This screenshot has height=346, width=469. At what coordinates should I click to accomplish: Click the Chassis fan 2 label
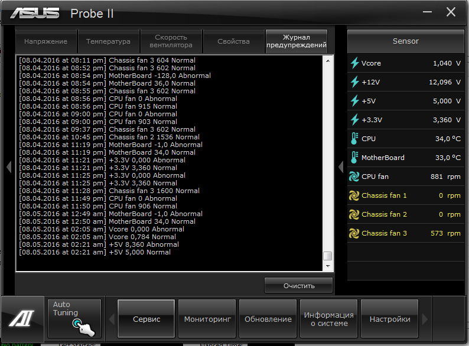point(384,214)
